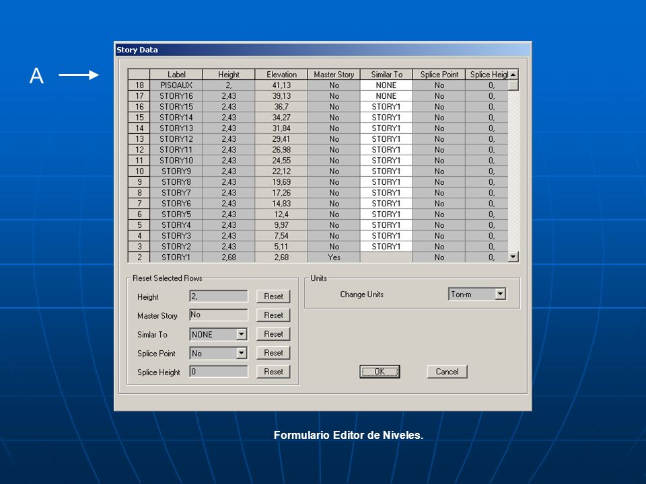Click the height 2,68 cell for STORY1
Viewport: 646px width, 484px height.
pyautogui.click(x=229, y=257)
